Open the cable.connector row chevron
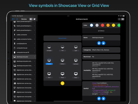Screen dimensions: 138x104 pos(34,35)
